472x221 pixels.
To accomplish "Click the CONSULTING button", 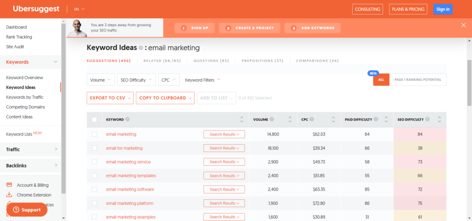I will 367,9.
